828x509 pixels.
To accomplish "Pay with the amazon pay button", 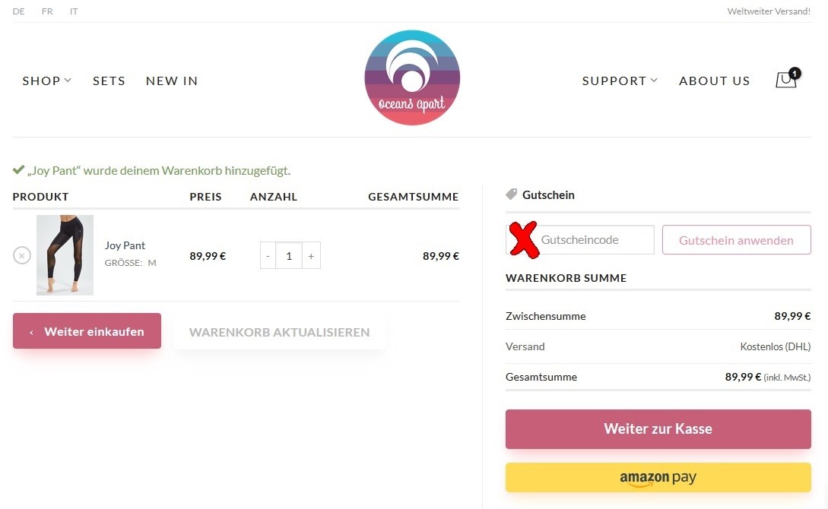I will point(658,477).
